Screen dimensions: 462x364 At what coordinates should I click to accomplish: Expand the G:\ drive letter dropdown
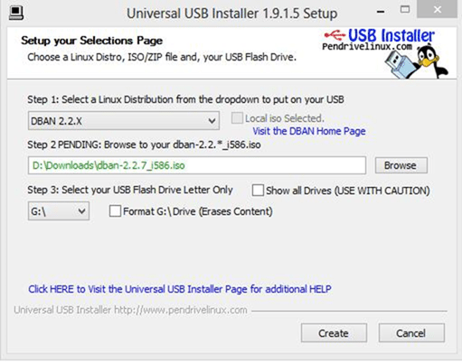(x=59, y=211)
